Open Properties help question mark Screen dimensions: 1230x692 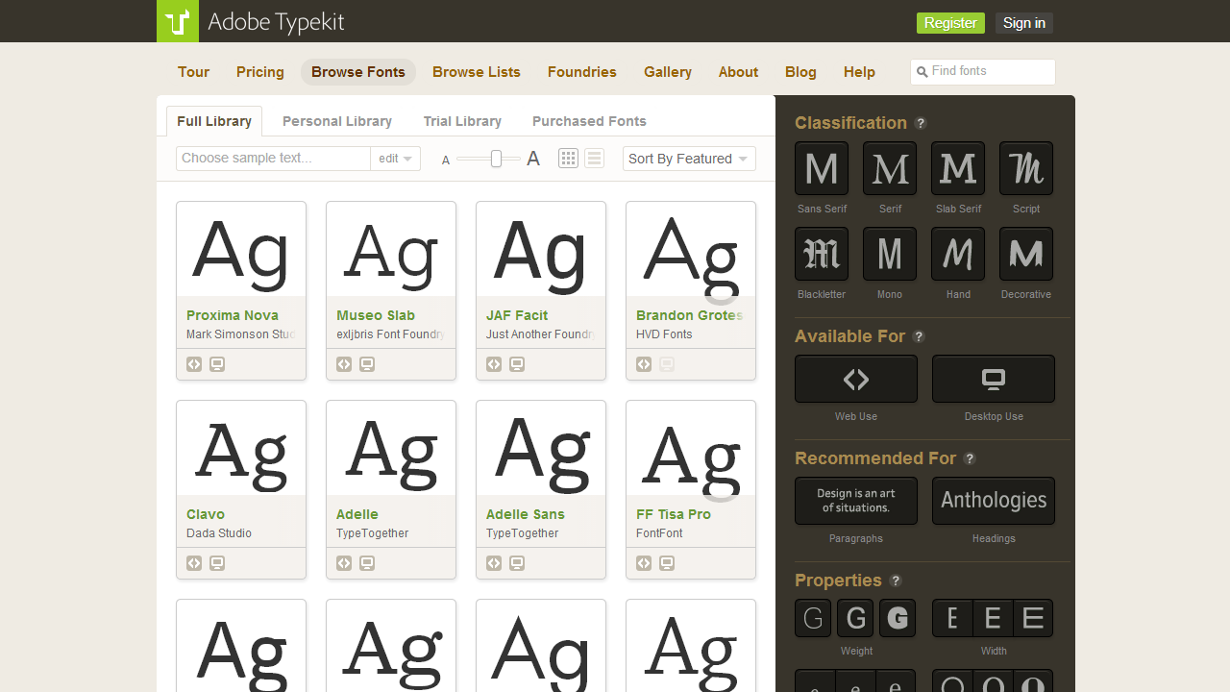coord(896,581)
